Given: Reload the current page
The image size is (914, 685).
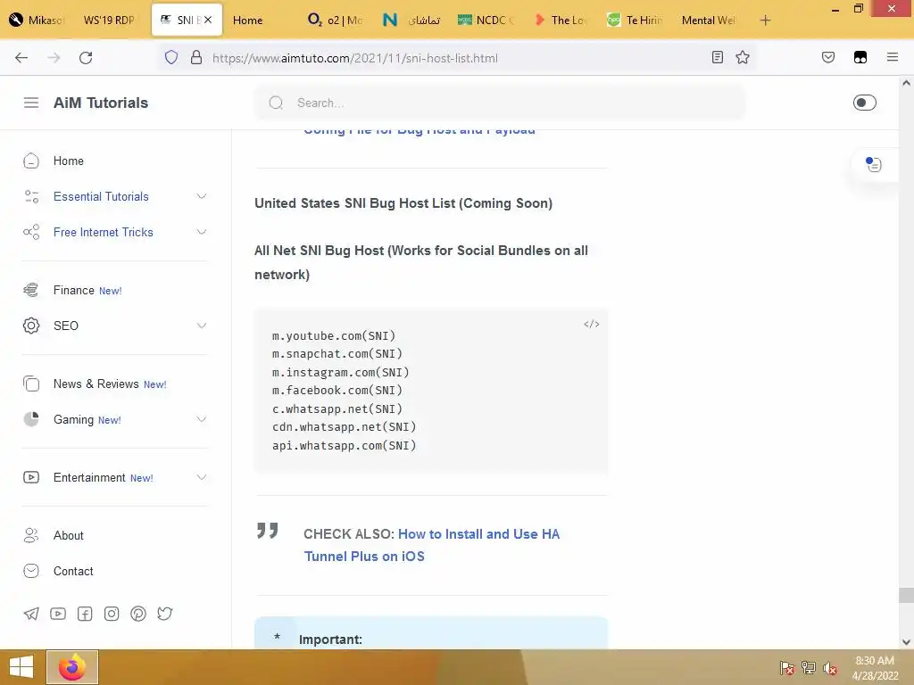Looking at the screenshot, I should tap(86, 57).
